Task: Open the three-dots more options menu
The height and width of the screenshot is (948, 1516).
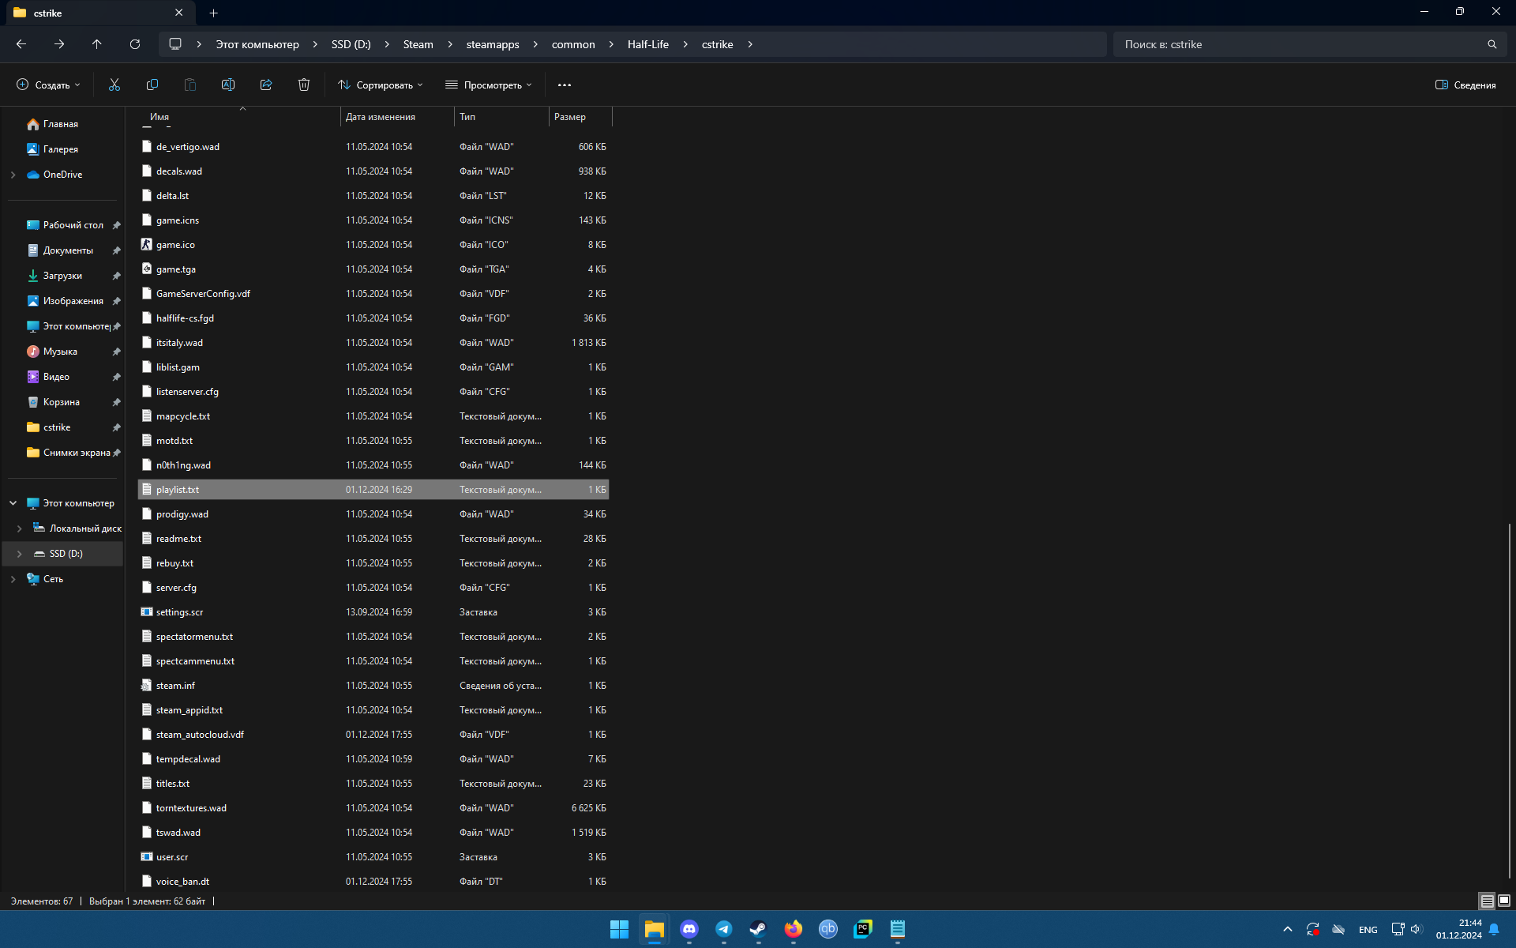Action: [564, 85]
